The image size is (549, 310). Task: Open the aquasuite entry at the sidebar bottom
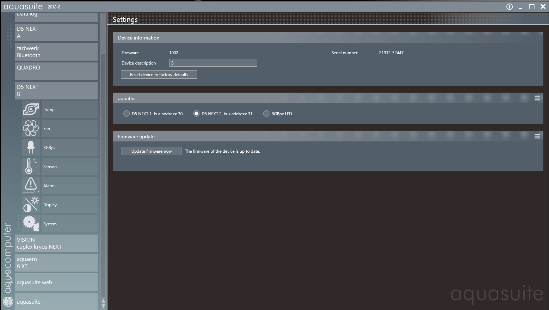point(56,302)
